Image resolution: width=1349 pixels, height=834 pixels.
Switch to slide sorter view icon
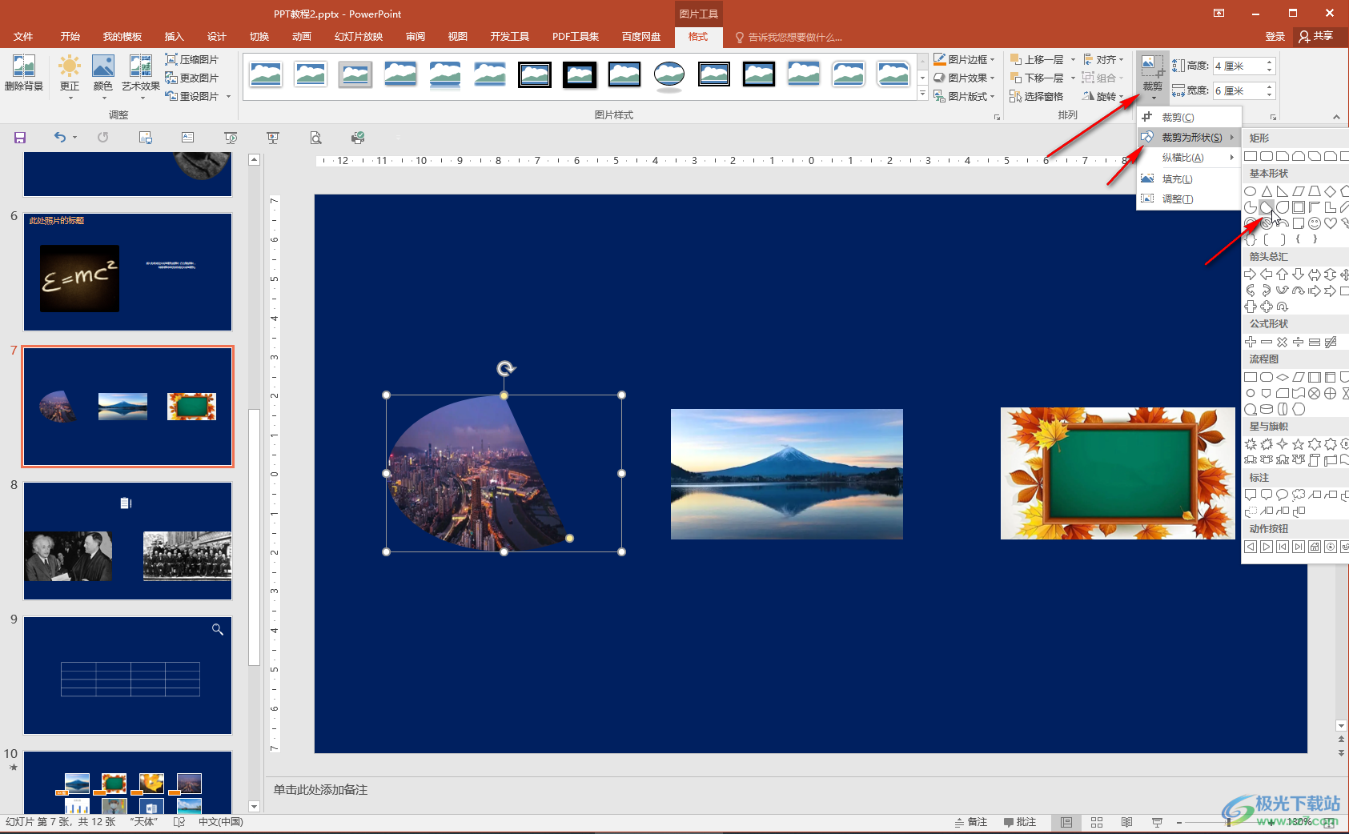tap(1097, 822)
